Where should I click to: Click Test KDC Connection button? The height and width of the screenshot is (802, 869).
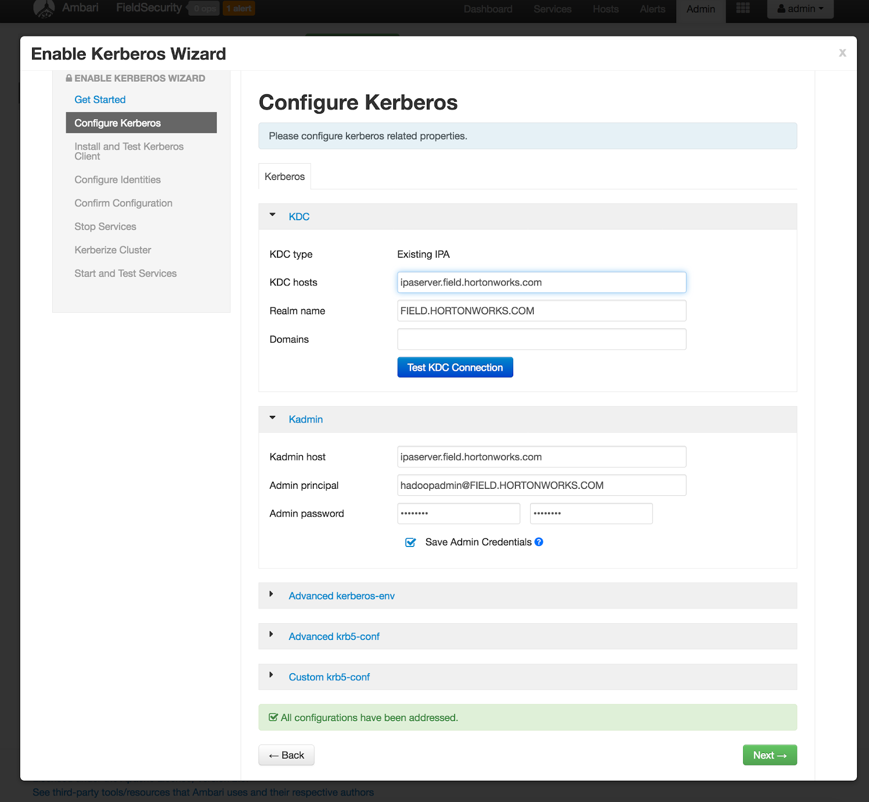pos(455,367)
